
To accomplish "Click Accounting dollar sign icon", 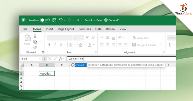I will click(x=170, y=45).
